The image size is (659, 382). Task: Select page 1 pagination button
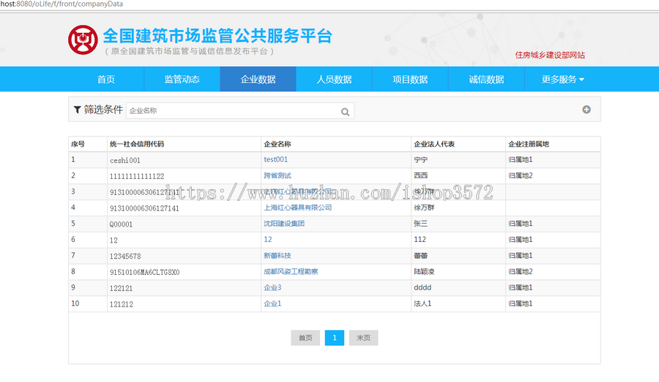(x=335, y=338)
